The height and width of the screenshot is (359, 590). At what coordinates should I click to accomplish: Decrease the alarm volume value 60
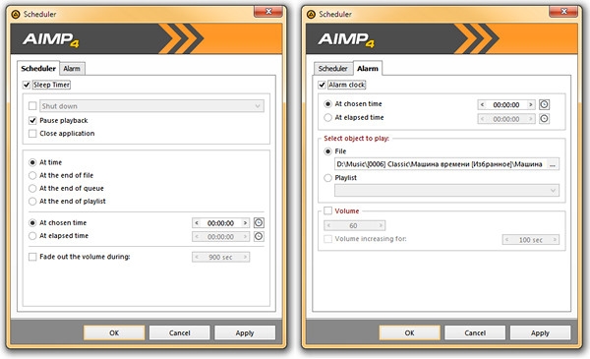pos(328,225)
